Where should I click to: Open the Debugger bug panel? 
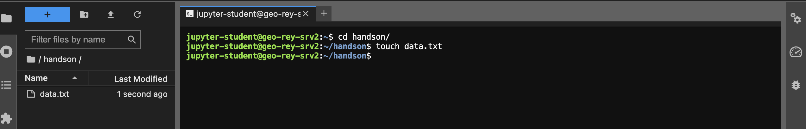[796, 85]
